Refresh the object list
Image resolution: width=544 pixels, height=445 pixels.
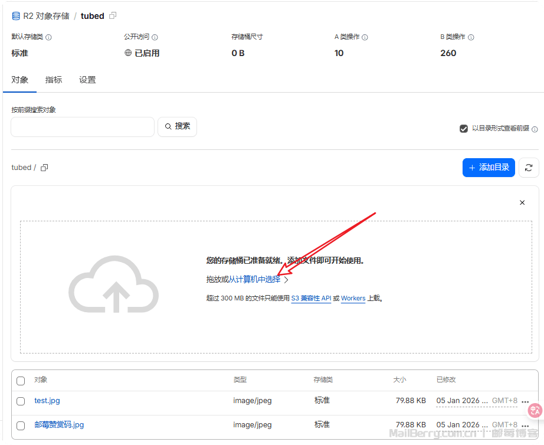tap(529, 168)
